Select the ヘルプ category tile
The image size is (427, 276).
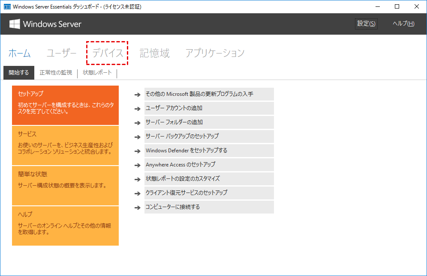(65, 226)
